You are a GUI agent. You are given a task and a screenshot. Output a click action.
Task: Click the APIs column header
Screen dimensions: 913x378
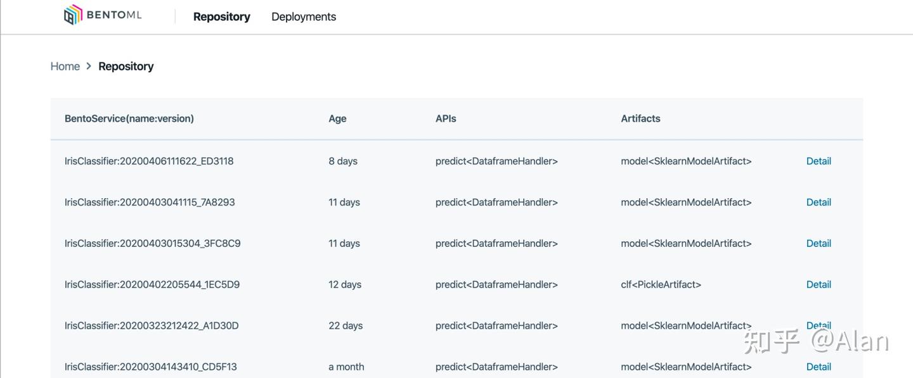click(446, 119)
